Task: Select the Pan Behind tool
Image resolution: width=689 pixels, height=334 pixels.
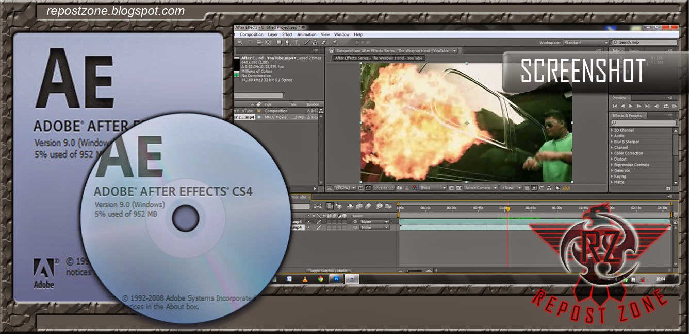Action: 268,42
